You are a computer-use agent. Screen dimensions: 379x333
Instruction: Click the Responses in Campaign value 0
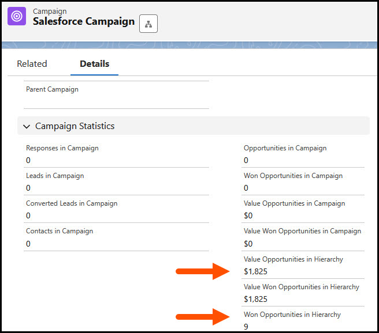coord(28,160)
